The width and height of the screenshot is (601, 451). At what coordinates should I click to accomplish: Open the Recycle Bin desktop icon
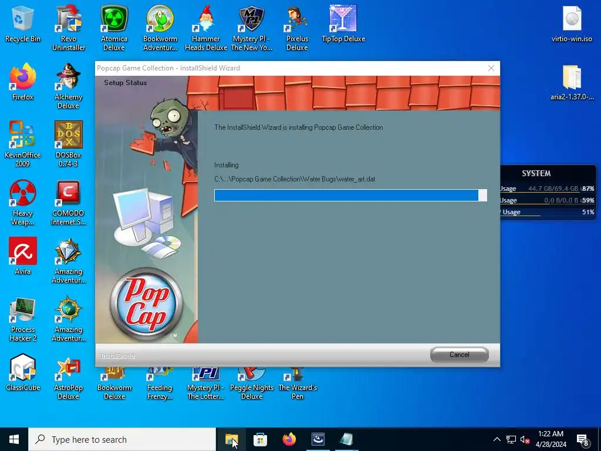23,23
